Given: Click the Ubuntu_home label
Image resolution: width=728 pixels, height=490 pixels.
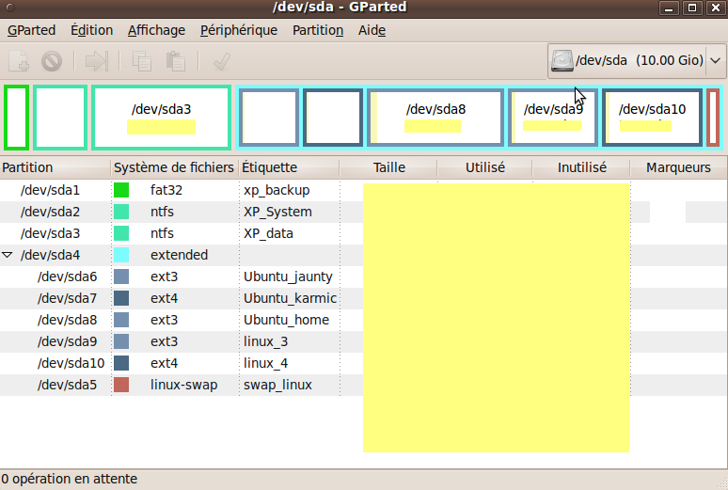Looking at the screenshot, I should [x=287, y=320].
